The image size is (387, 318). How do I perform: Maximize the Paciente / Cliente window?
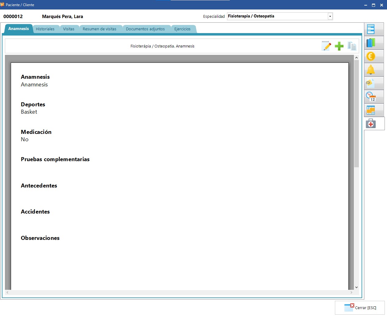tap(374, 5)
